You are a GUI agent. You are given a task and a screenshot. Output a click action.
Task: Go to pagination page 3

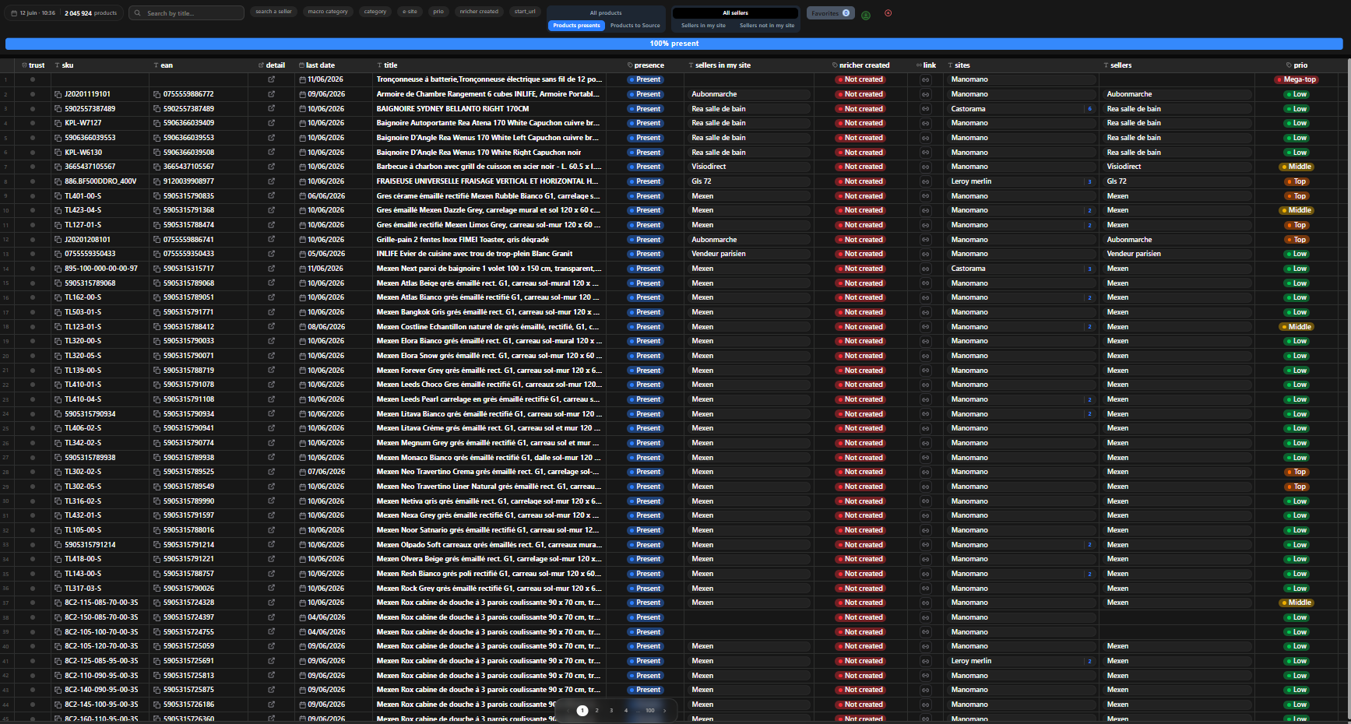611,710
